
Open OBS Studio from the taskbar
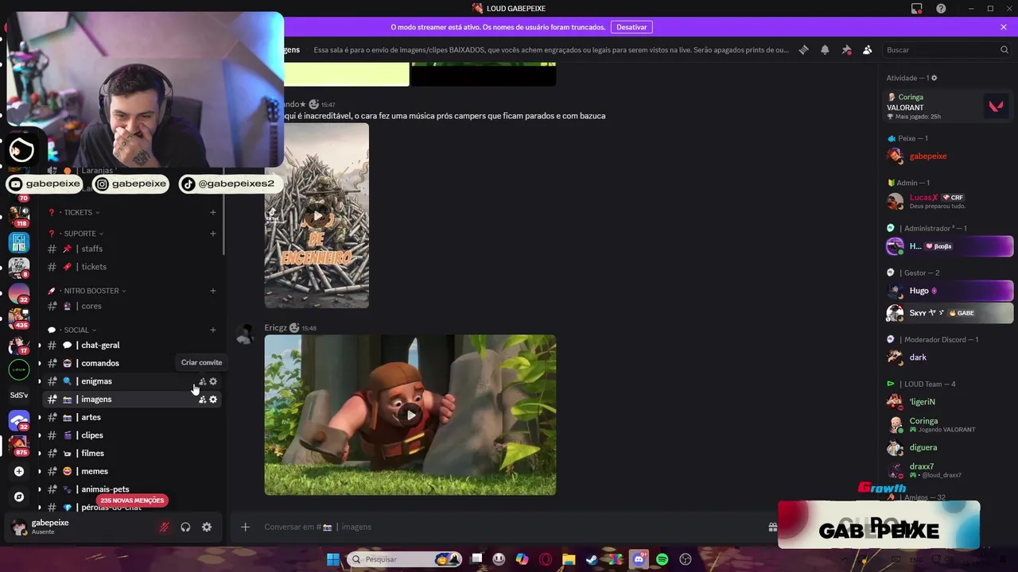click(686, 559)
